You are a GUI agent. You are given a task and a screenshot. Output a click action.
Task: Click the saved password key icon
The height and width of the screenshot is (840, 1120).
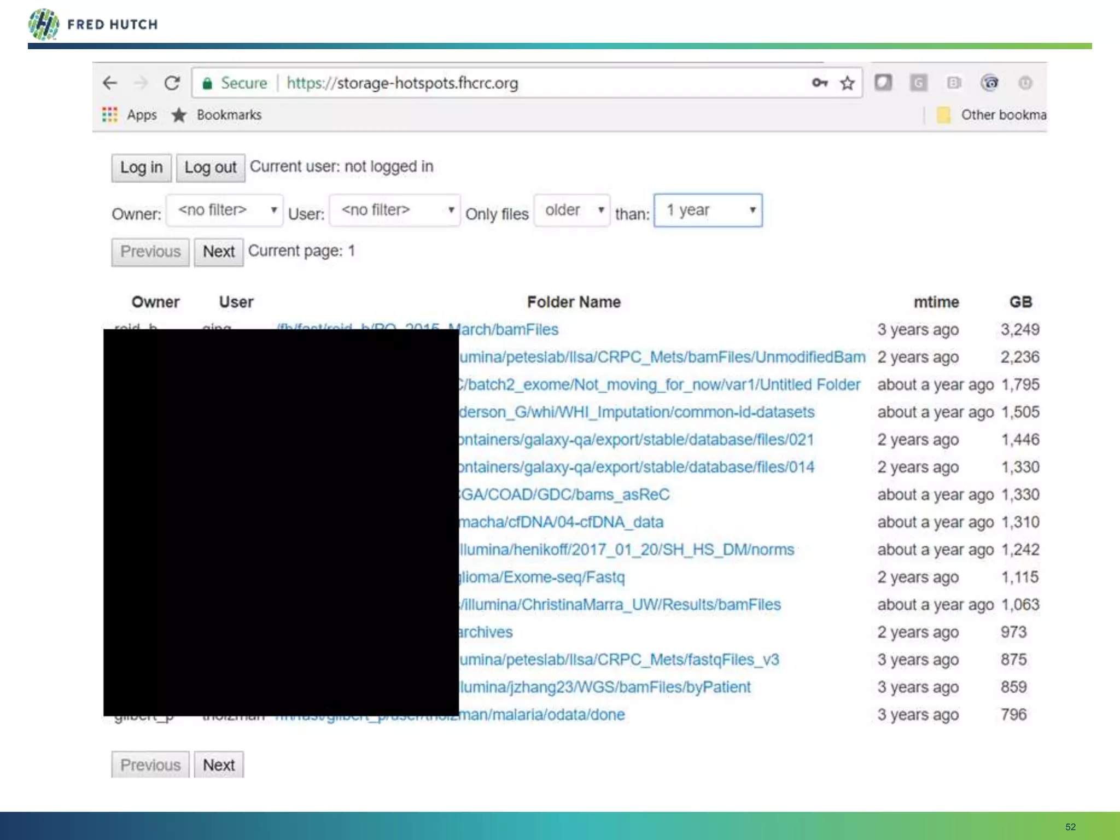(x=819, y=83)
